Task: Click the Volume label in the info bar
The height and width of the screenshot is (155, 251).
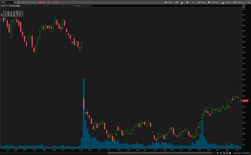Action: tap(78, 6)
